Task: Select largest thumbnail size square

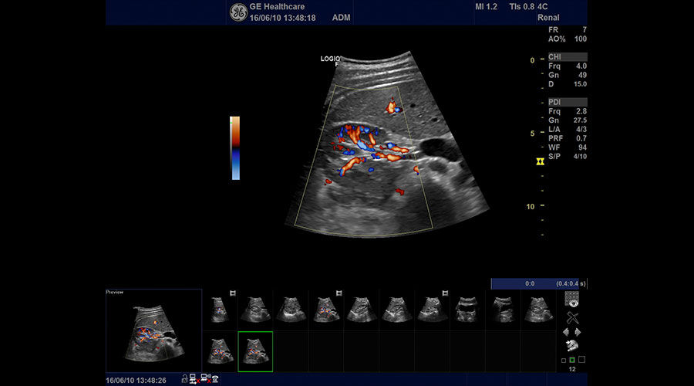Action: 581,360
